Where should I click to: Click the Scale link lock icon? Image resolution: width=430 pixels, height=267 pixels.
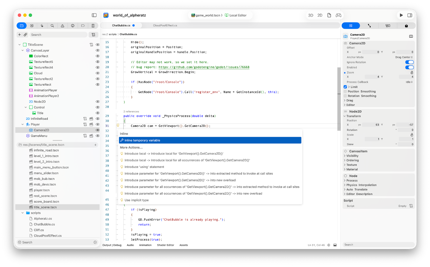coord(412,135)
